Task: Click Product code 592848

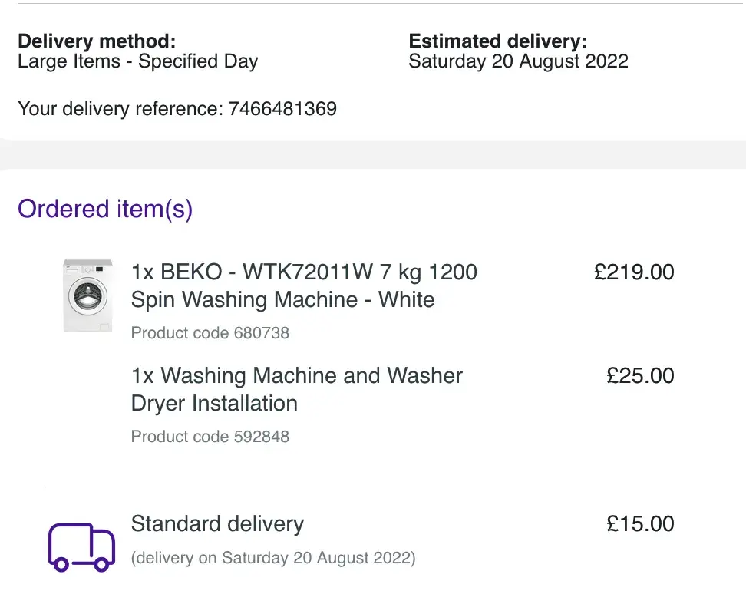Action: [x=210, y=437]
